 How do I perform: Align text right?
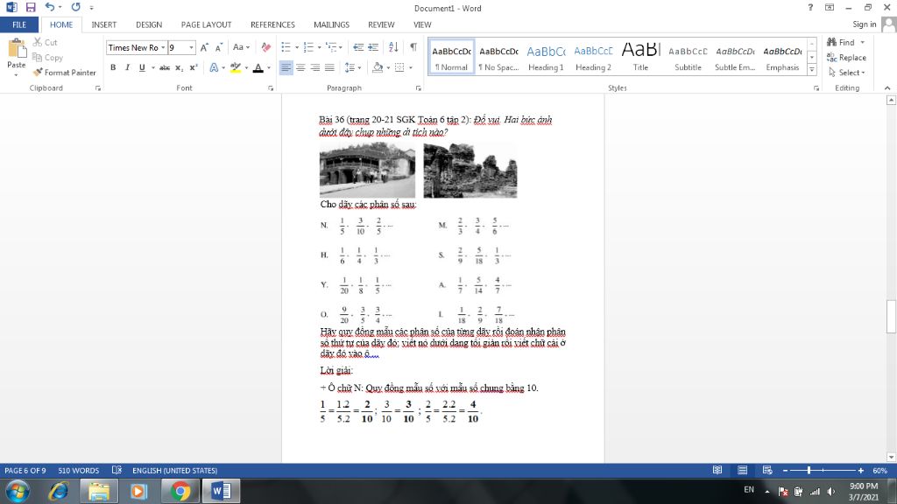[x=315, y=67]
